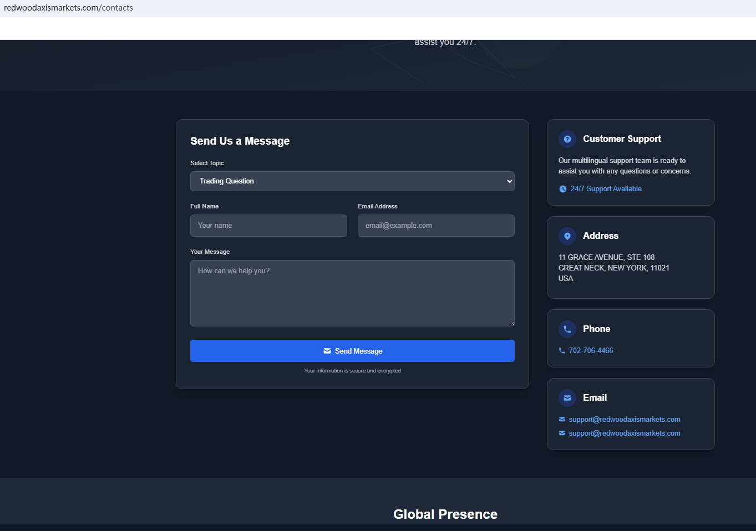
Task: Grab the message textarea resize handle
Action: click(511, 324)
